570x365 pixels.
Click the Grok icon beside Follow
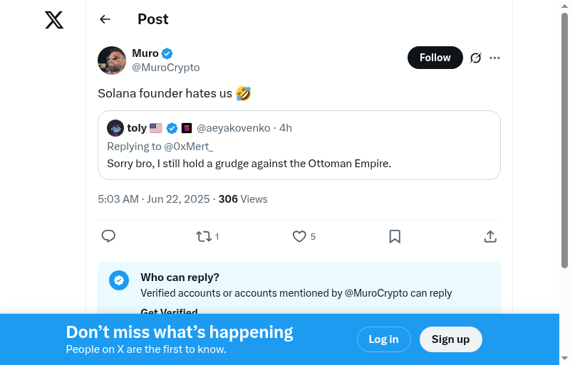476,58
